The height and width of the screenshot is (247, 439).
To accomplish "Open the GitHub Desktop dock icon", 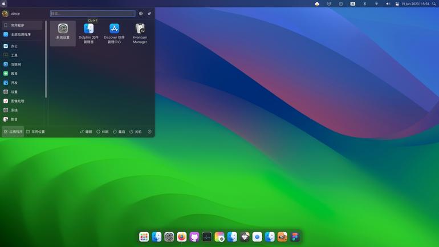I will pos(194,237).
